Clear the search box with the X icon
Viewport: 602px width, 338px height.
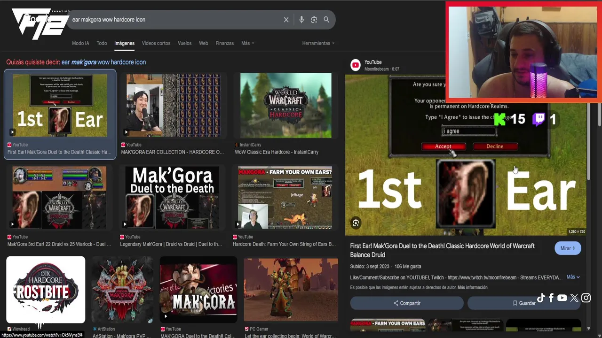(x=286, y=20)
